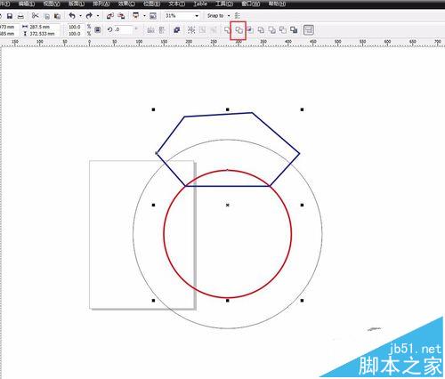Viewport: 445px width, 379px height.
Task: Combine the selected objects
Action: tap(177, 30)
